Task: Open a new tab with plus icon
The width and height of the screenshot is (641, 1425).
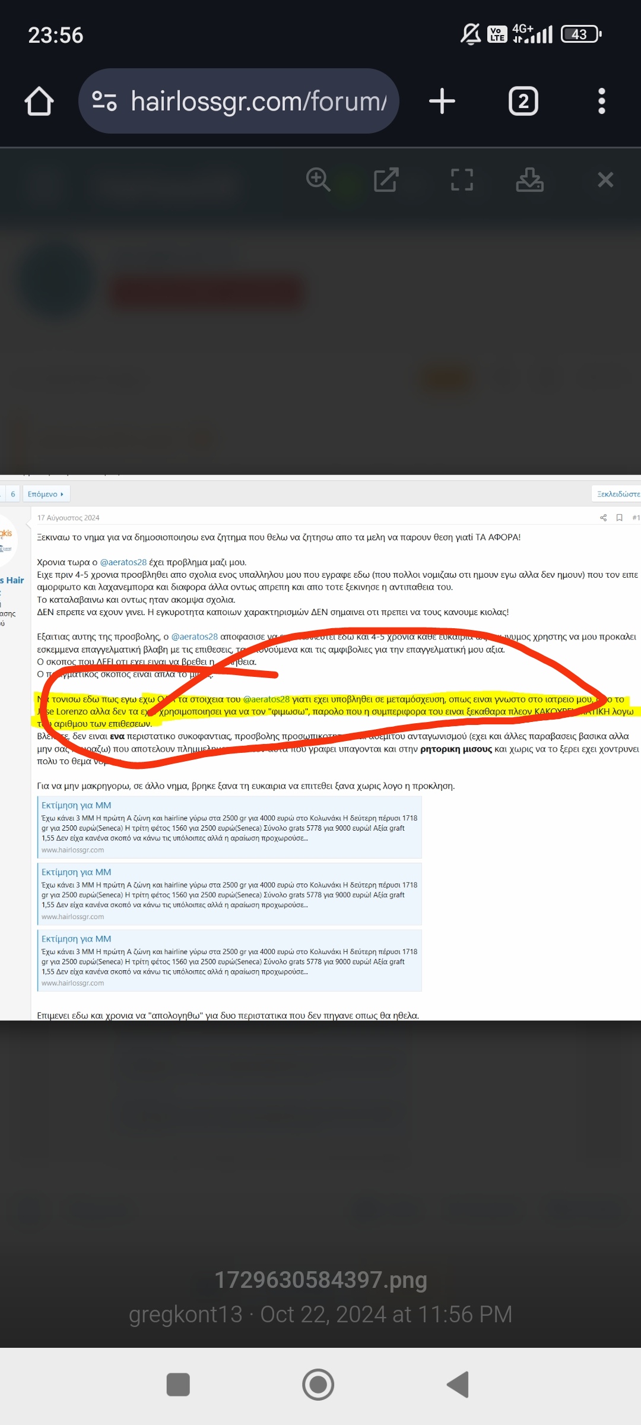Action: coord(442,102)
